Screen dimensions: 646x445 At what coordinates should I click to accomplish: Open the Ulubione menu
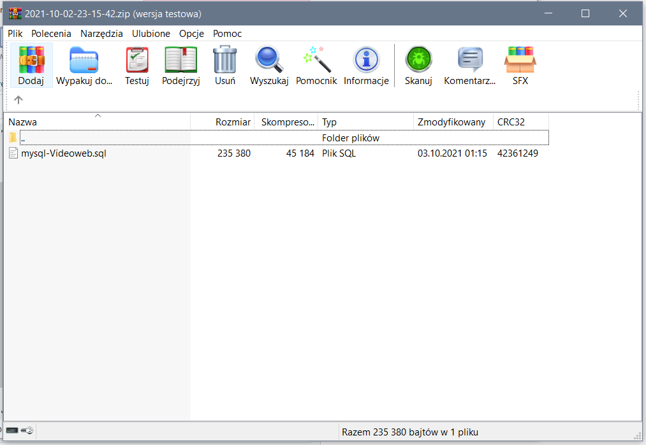point(150,34)
